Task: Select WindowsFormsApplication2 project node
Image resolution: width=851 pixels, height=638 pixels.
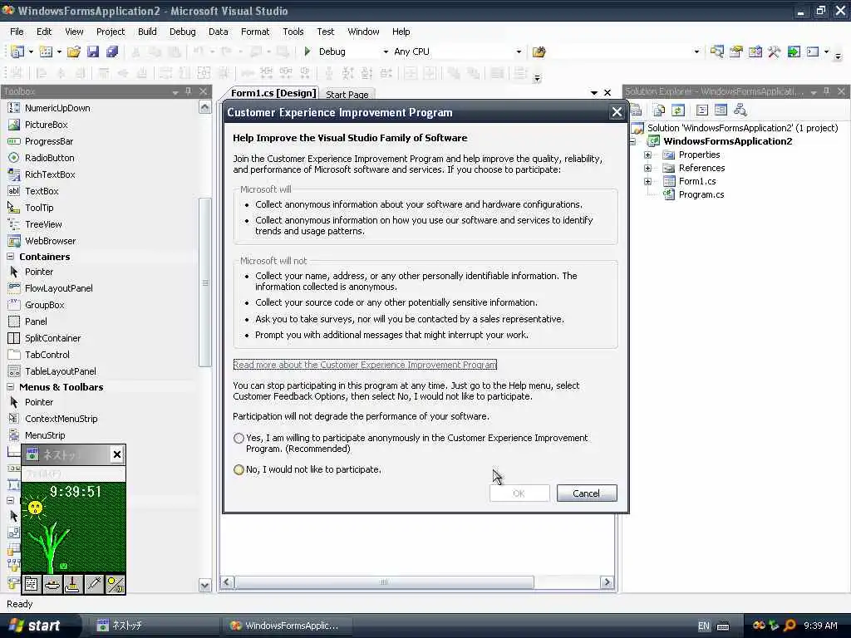Action: [727, 141]
